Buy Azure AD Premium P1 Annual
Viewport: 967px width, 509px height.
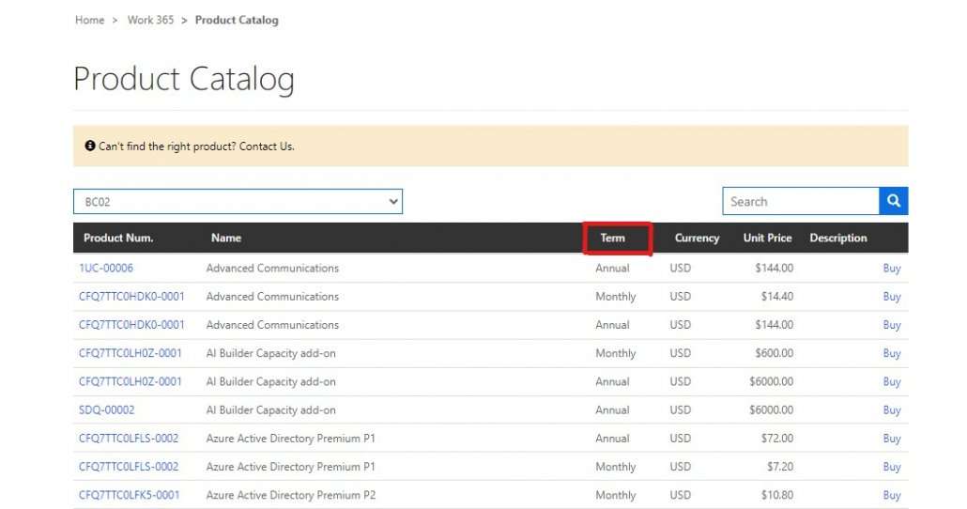point(892,439)
